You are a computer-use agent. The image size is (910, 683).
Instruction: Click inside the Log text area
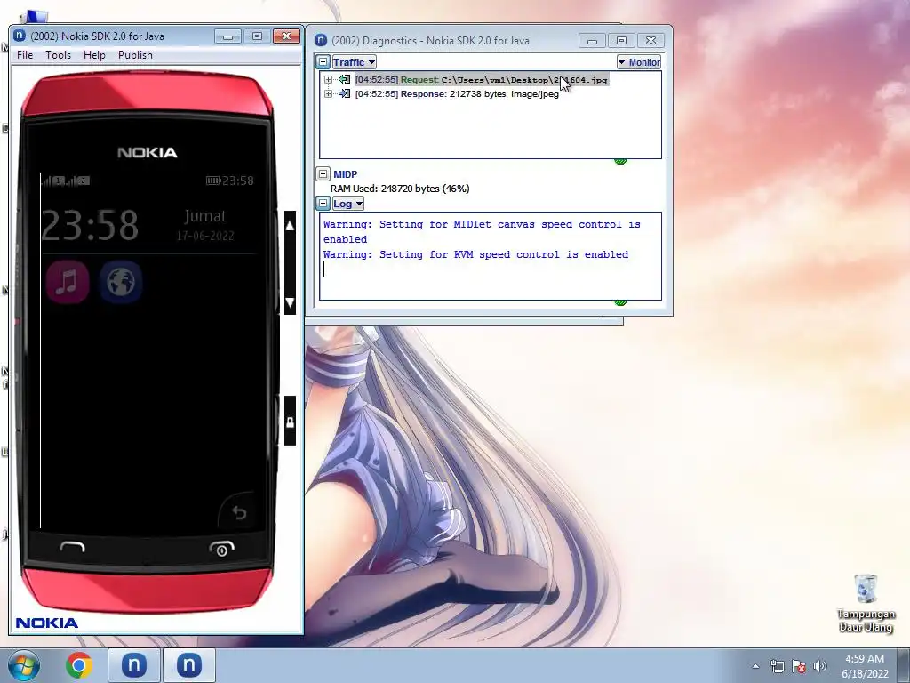click(x=491, y=256)
